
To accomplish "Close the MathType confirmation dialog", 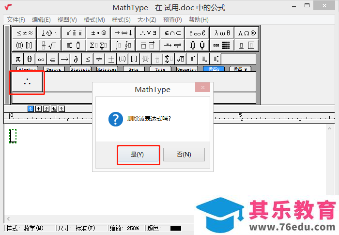I will point(202,87).
